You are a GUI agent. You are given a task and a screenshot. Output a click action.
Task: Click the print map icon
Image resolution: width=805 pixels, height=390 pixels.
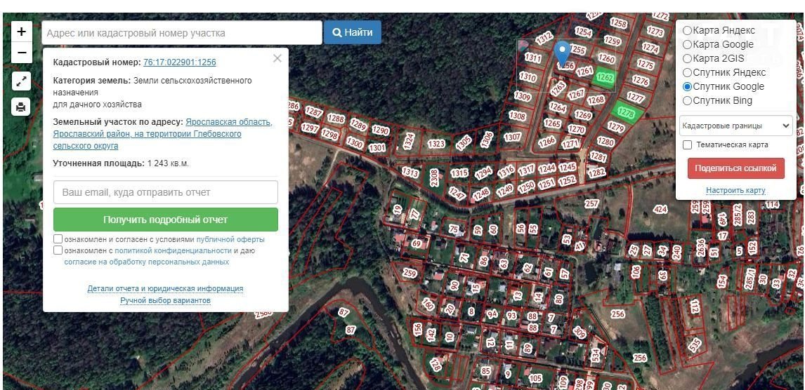click(x=21, y=107)
